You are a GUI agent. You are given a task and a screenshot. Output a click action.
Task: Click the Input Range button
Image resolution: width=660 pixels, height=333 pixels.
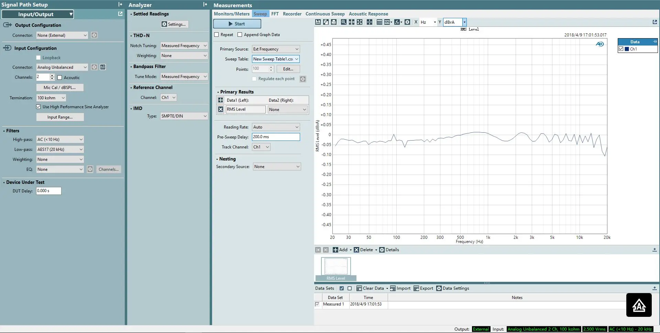60,117
